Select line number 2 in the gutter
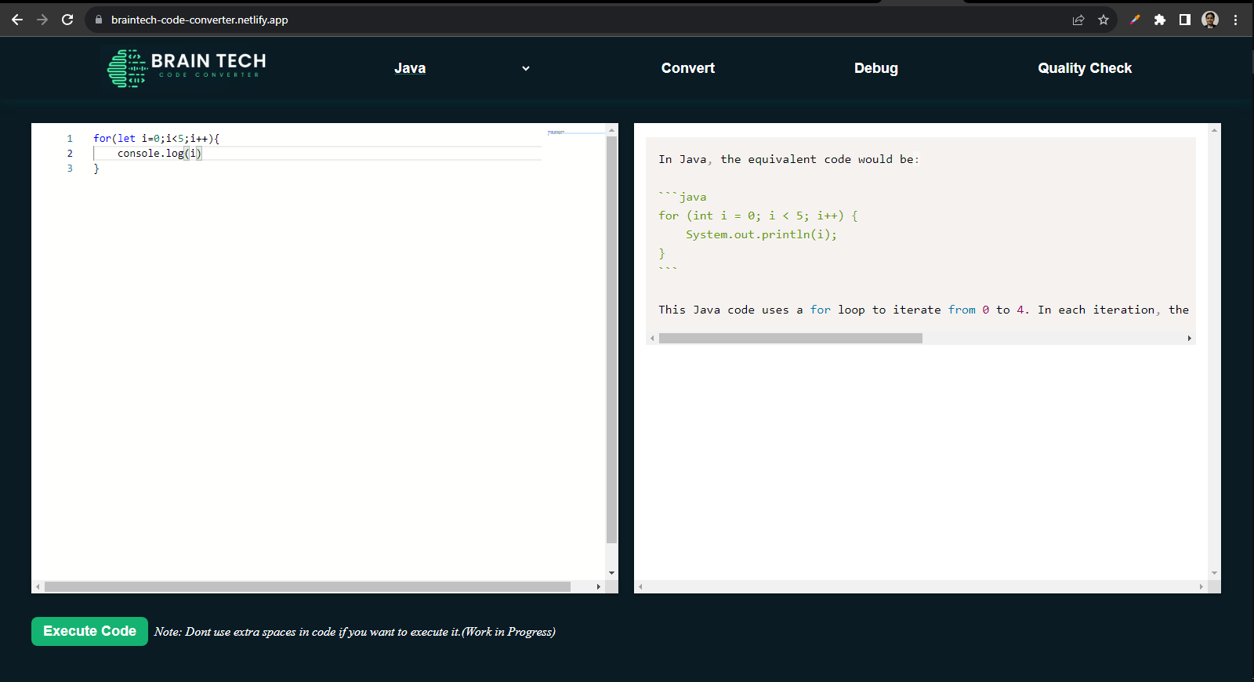Screen dimensions: 1254x682 click(70, 154)
